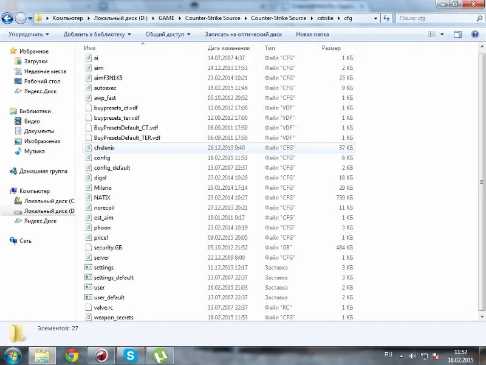Select the settings screensaver file icon
486x365 pixels.
pyautogui.click(x=88, y=267)
